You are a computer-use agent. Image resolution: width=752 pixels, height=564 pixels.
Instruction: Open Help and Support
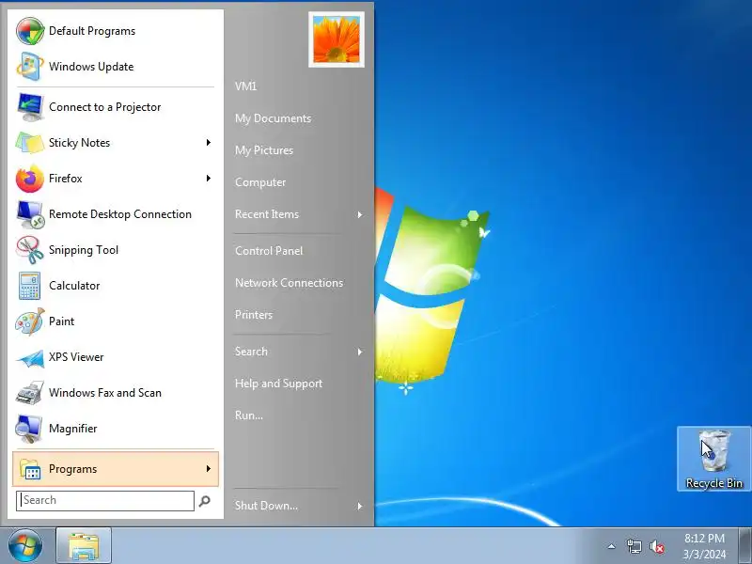tap(278, 384)
